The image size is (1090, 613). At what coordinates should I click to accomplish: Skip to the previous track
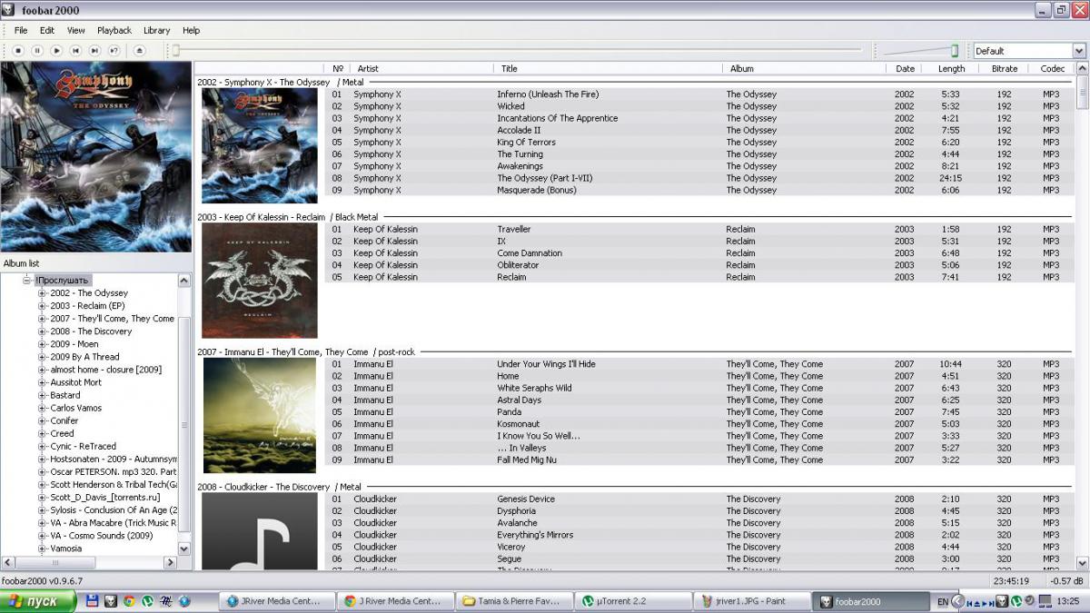[x=75, y=51]
